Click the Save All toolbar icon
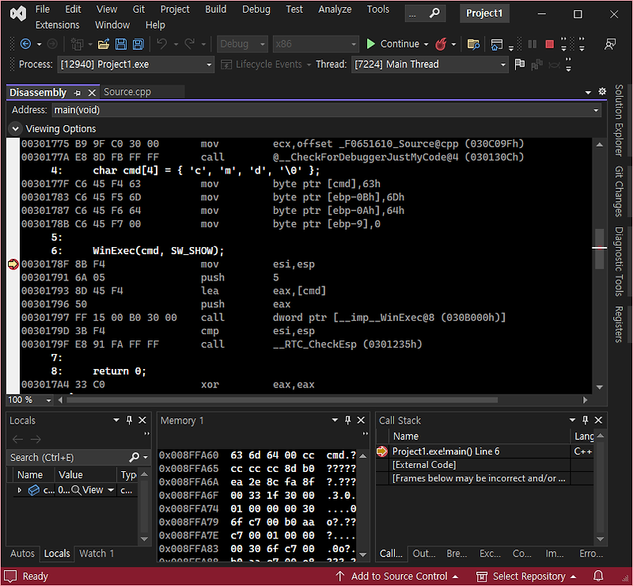The image size is (633, 586). point(138,44)
